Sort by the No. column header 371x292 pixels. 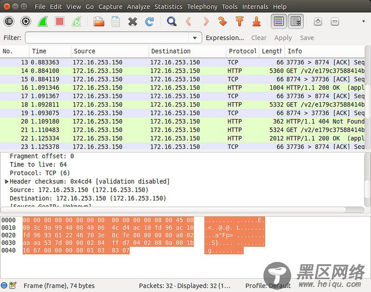(x=14, y=51)
